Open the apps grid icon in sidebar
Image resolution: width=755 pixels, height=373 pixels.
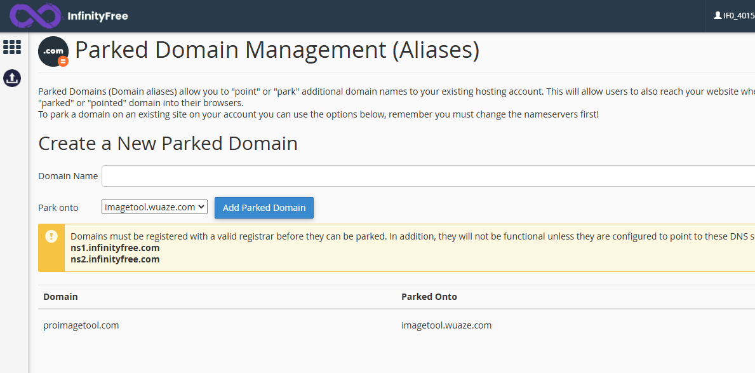coord(12,47)
